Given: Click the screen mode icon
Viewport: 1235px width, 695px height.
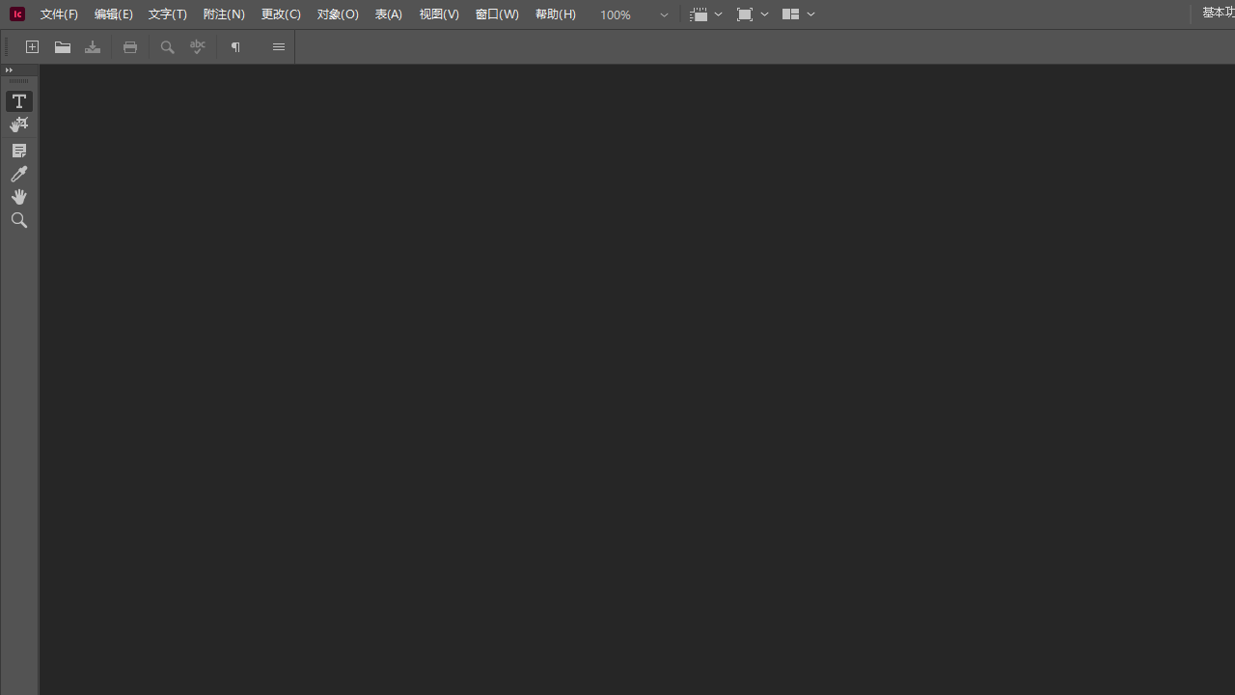Looking at the screenshot, I should [745, 14].
